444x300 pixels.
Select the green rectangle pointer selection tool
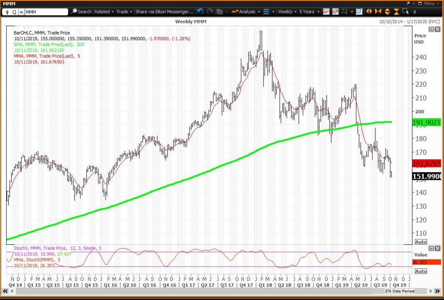coord(406,11)
